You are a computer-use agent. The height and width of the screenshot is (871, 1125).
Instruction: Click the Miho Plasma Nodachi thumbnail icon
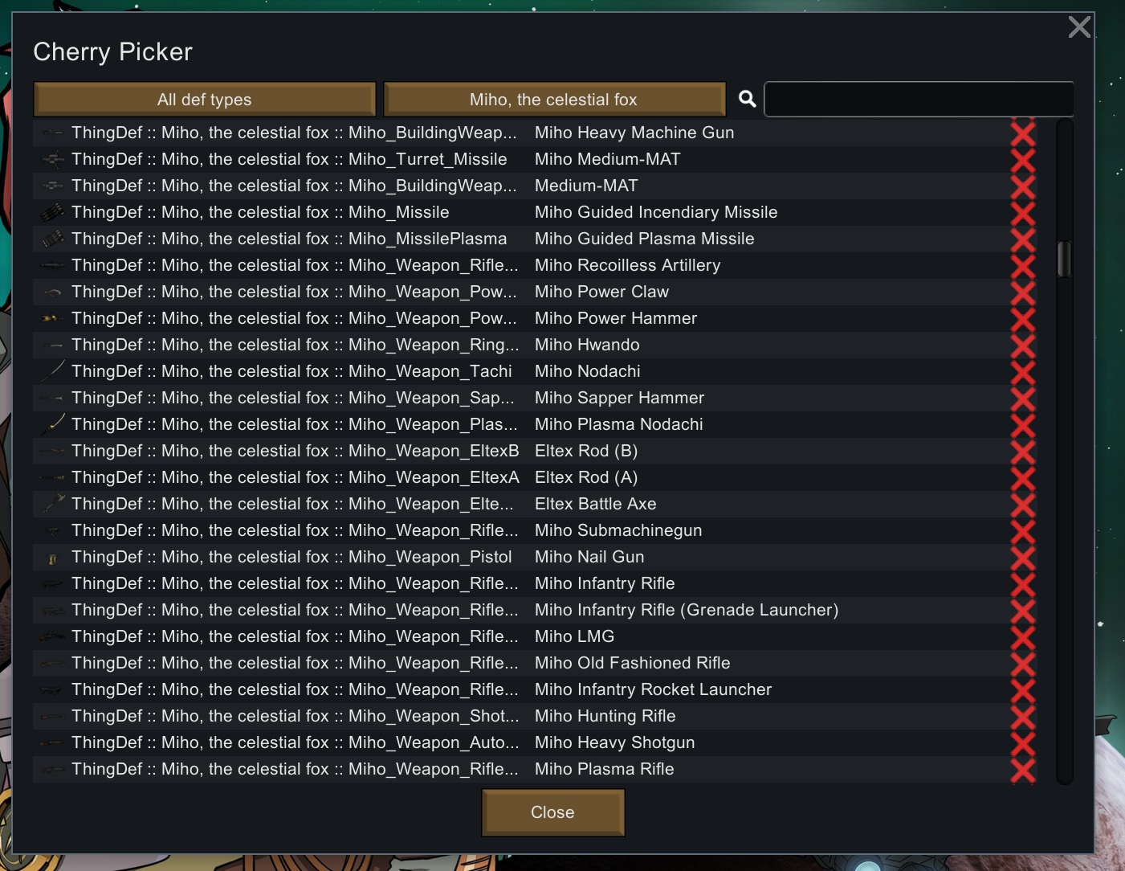53,424
